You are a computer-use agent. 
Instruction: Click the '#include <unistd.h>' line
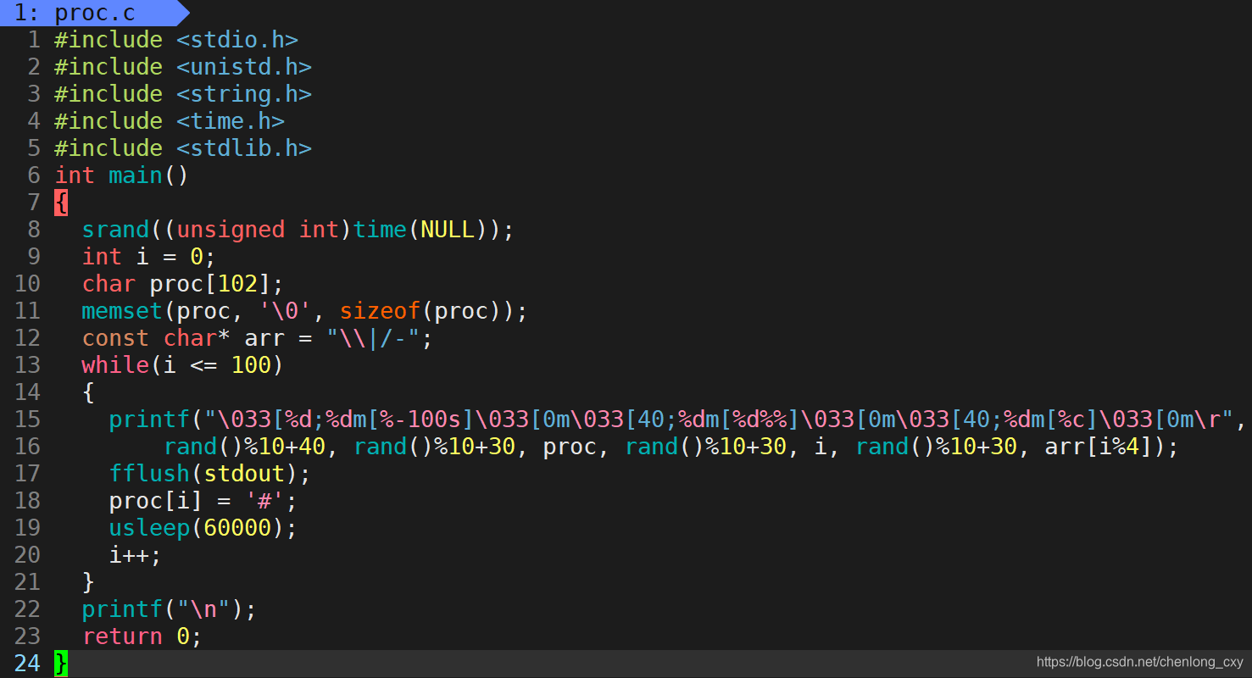pyautogui.click(x=183, y=67)
